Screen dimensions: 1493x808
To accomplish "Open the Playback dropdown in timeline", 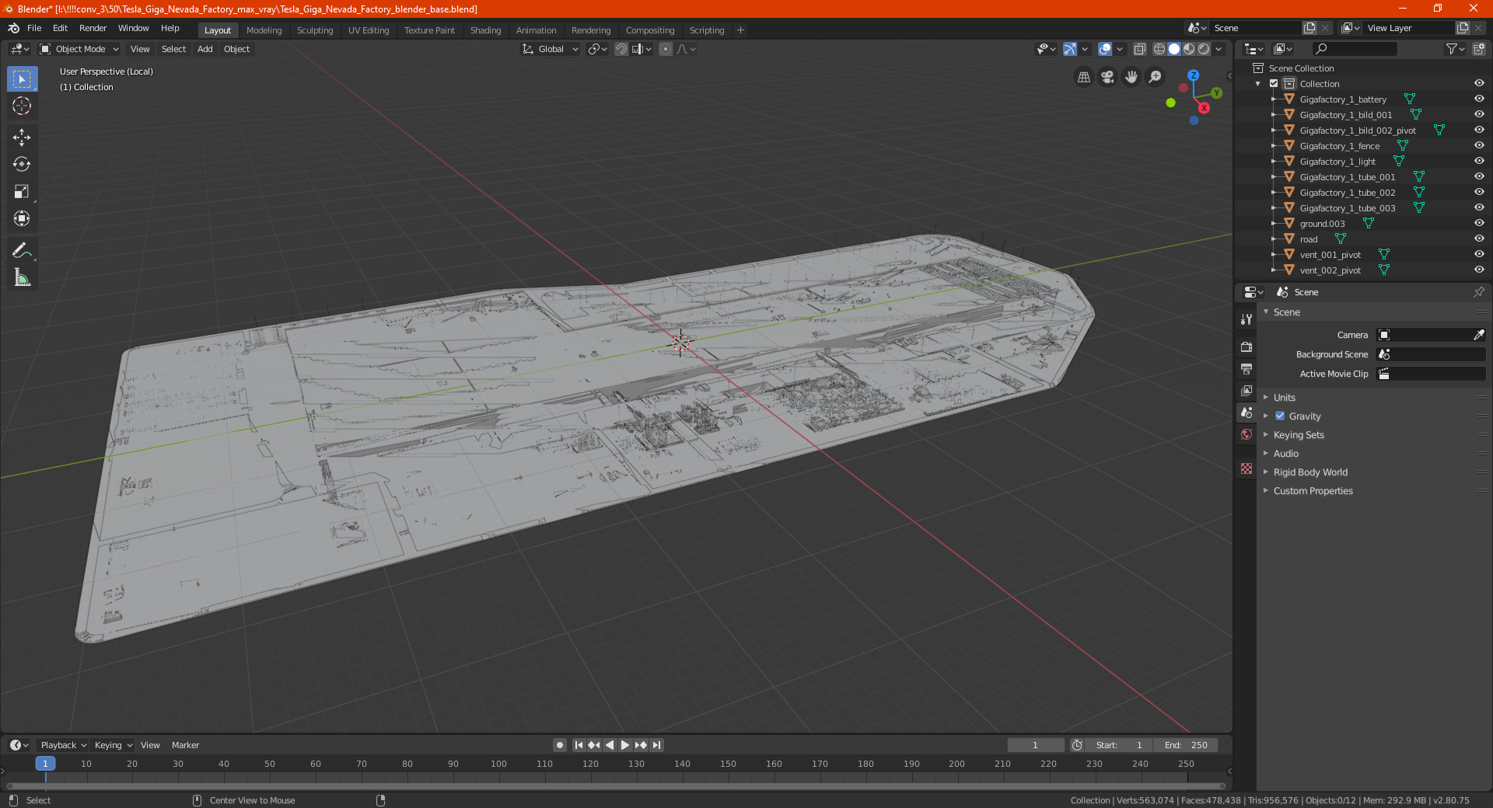I will 63,745.
